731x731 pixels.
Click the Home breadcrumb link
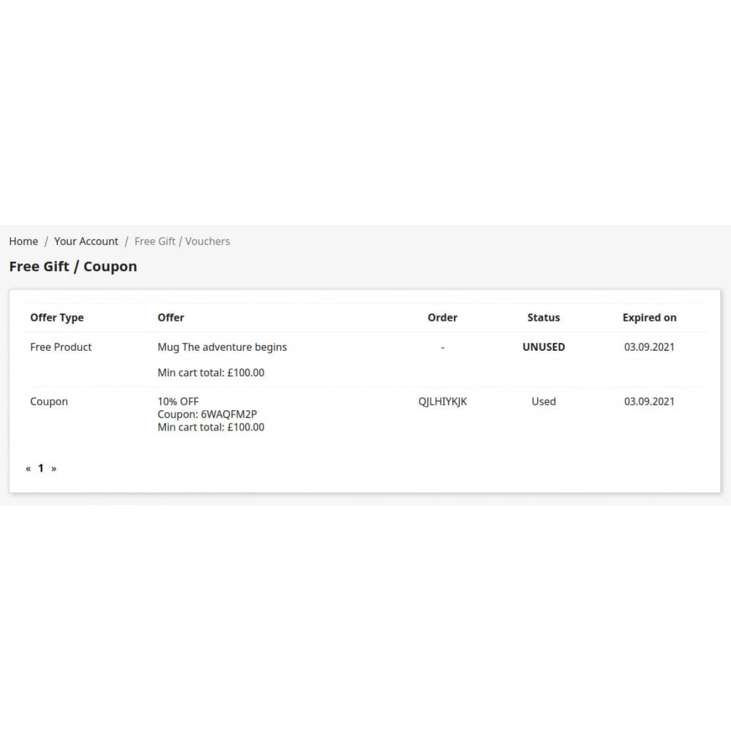23,241
